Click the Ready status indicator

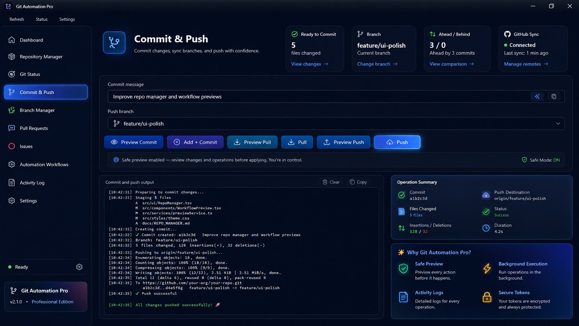[x=18, y=267]
